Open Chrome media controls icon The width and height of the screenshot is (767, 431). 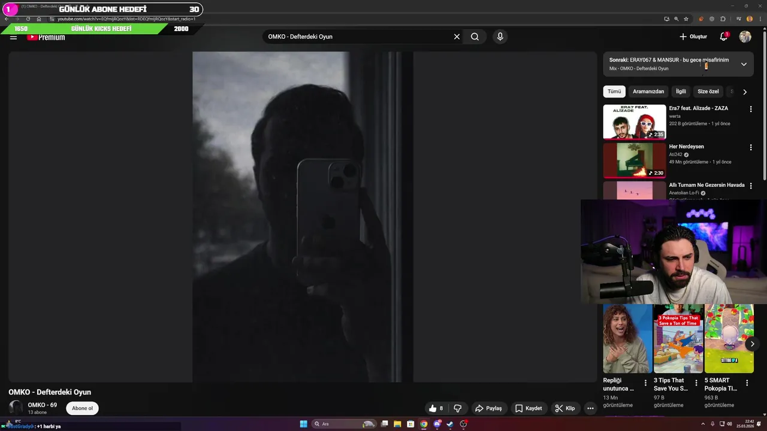click(x=739, y=19)
